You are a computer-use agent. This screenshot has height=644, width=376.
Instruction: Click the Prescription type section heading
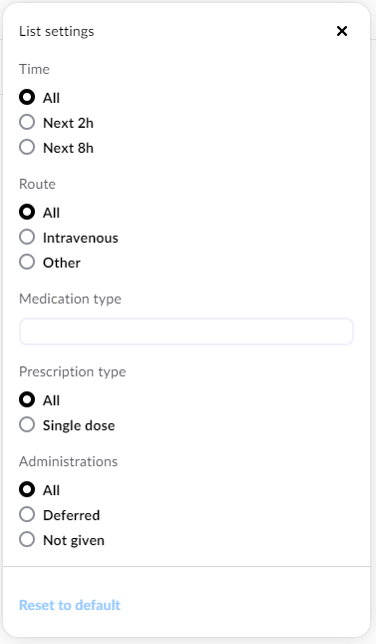72,371
